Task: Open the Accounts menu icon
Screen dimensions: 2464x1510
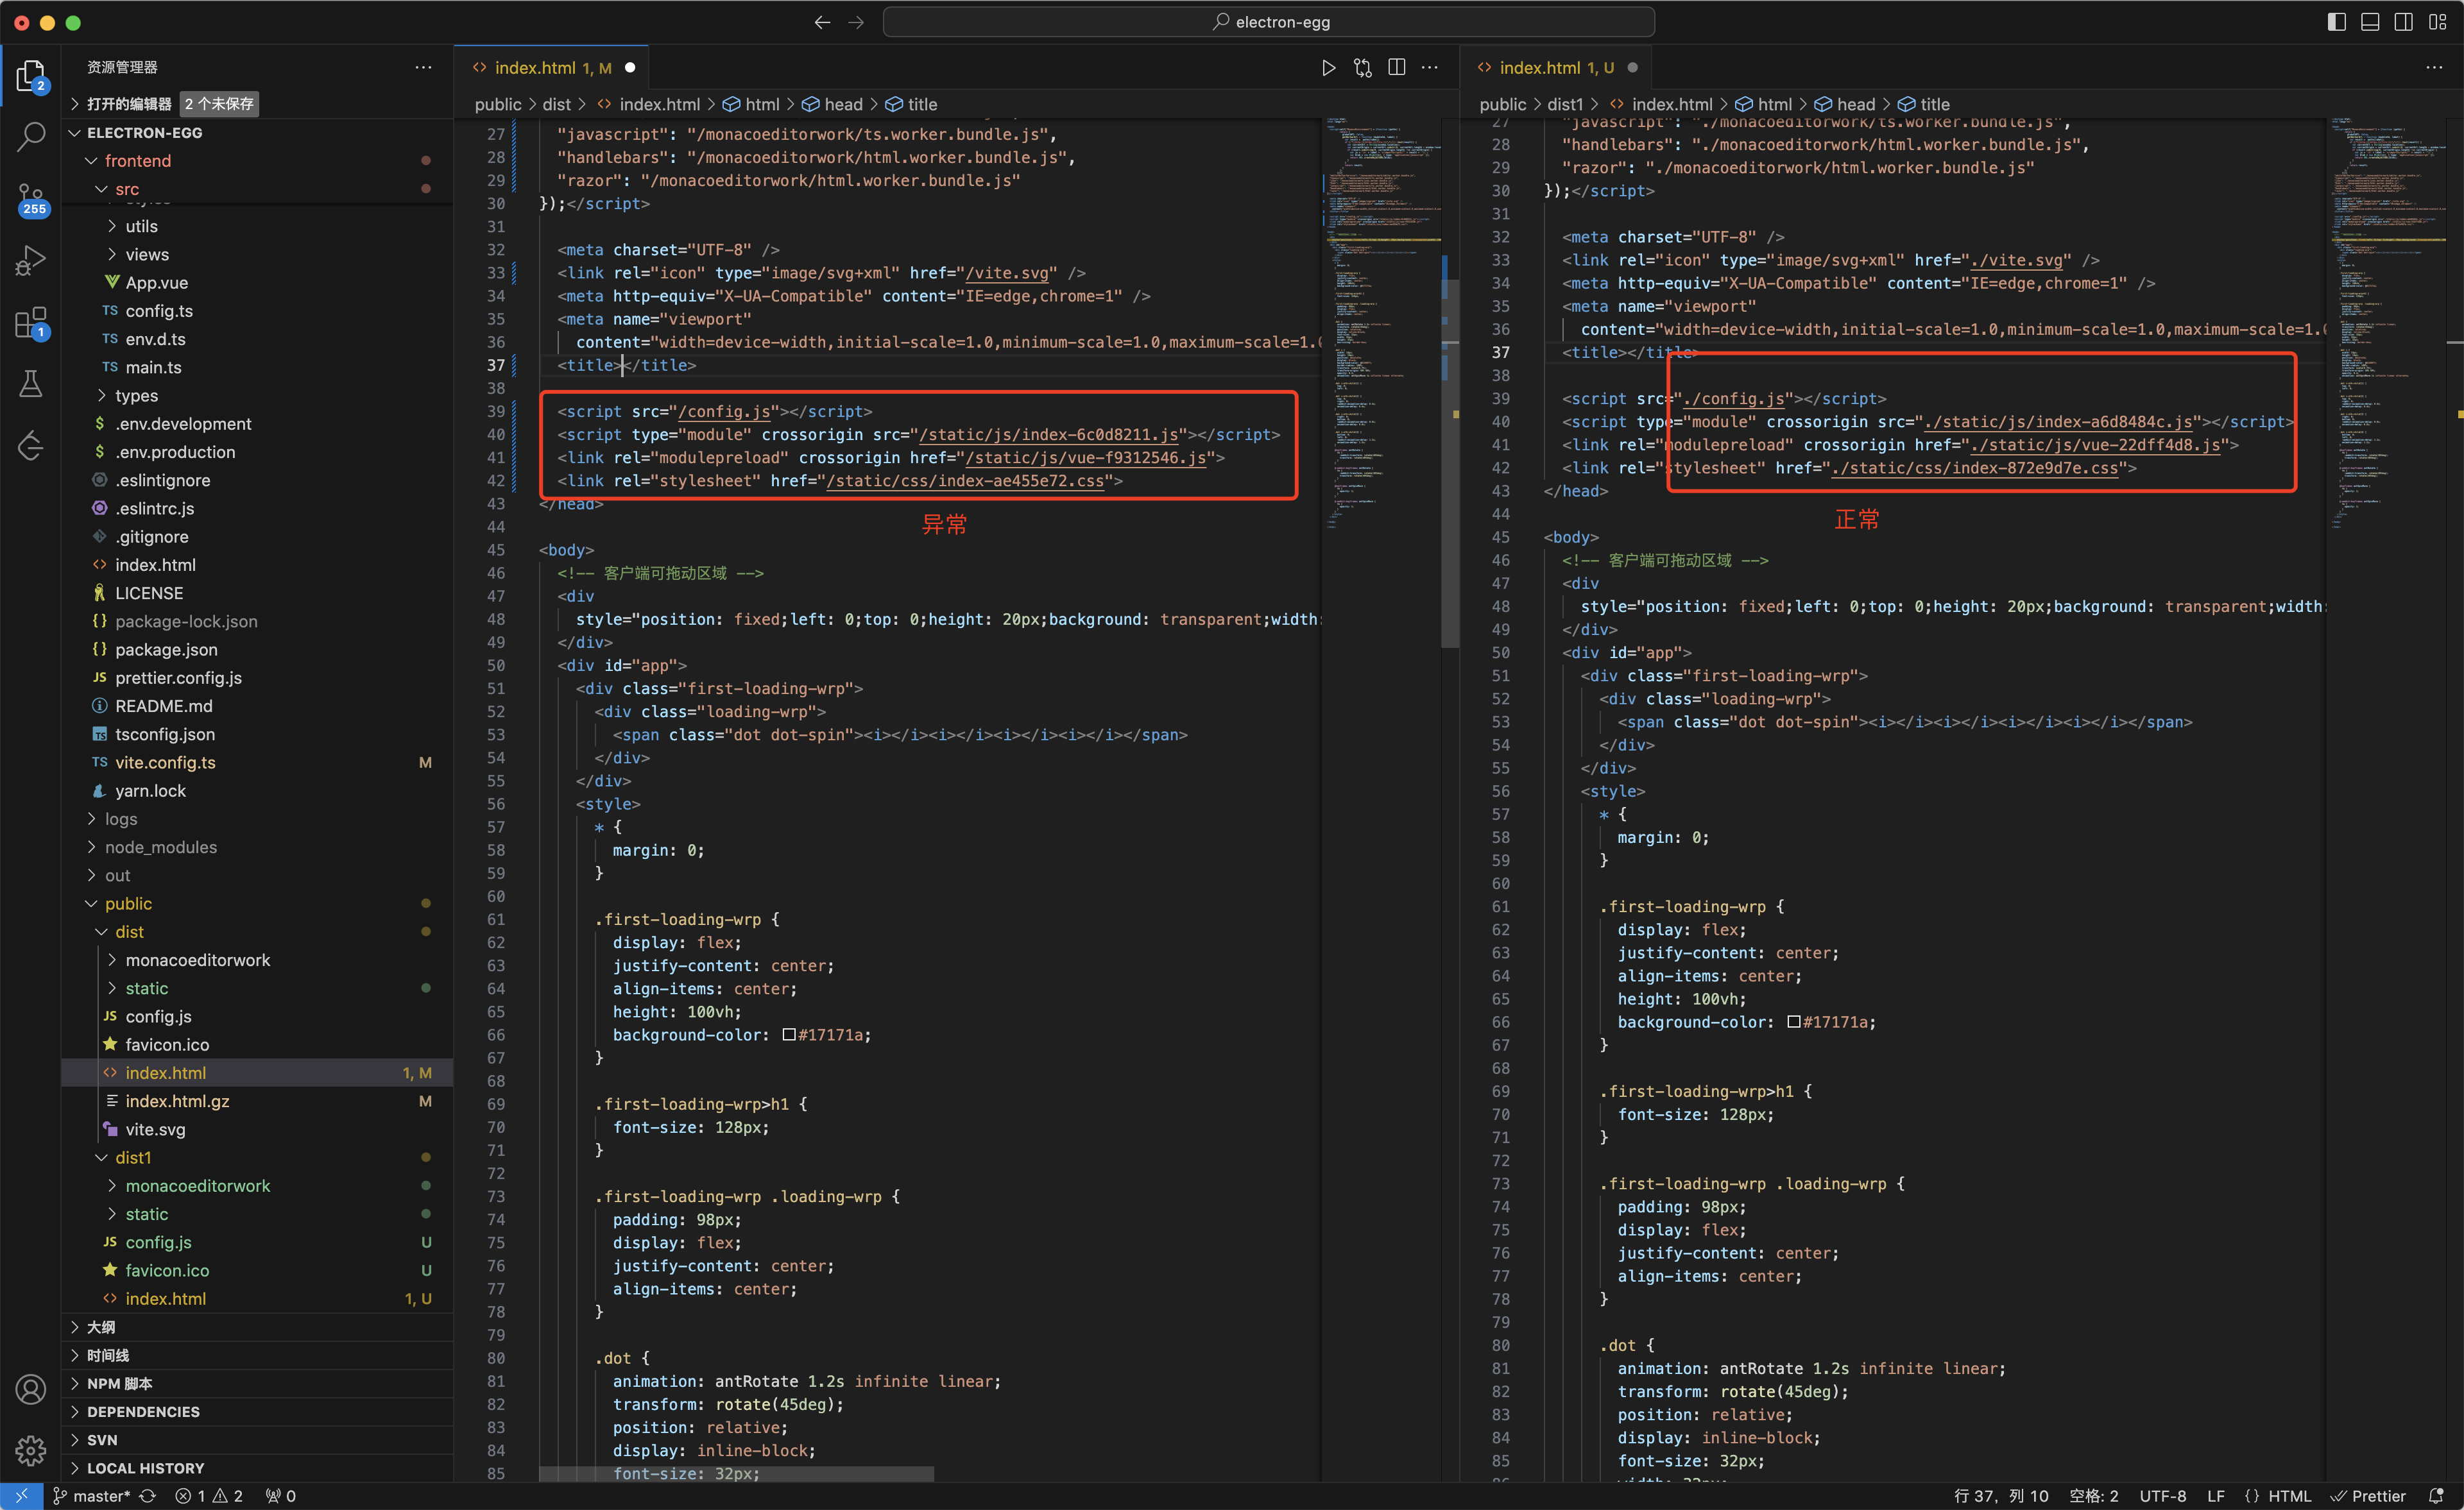Action: click(31, 1390)
